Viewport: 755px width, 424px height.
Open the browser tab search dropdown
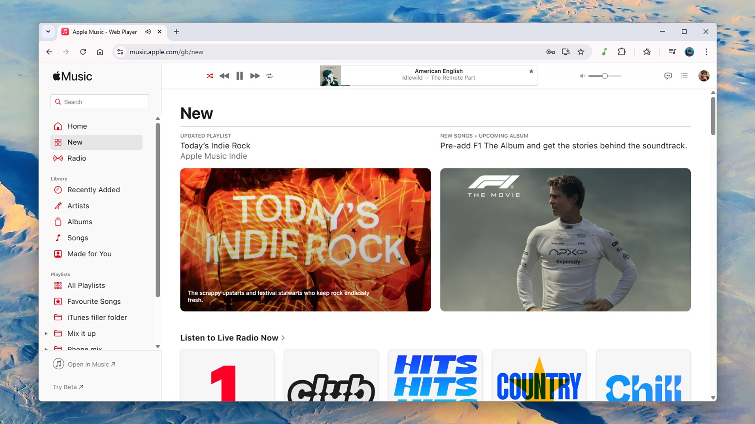(48, 32)
